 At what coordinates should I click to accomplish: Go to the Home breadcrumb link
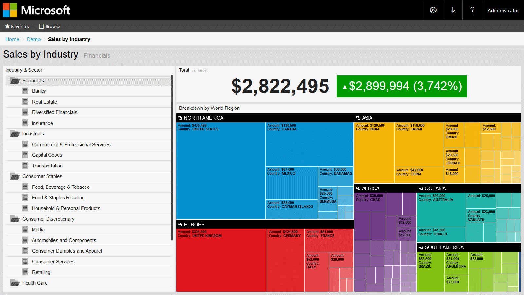(12, 39)
